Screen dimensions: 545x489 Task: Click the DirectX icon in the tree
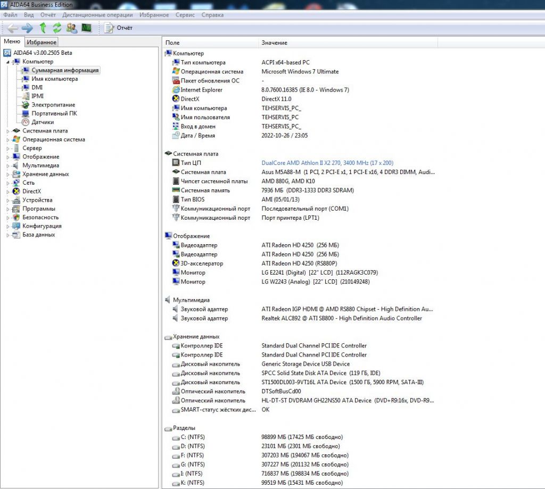click(16, 192)
